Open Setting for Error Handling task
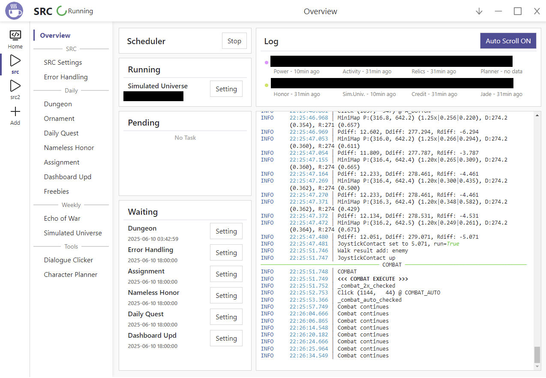The image size is (546, 378). coord(226,252)
